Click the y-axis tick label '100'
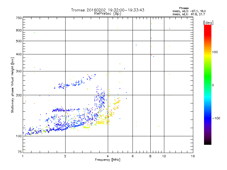This screenshot has width=227, height=170. point(19,136)
